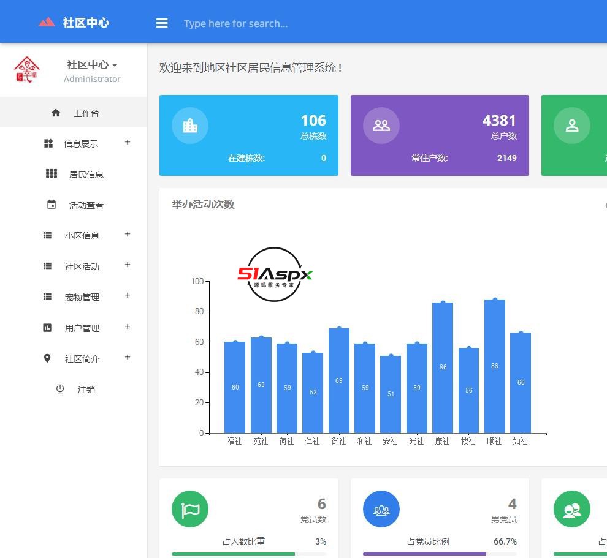Click the list icon beside 社区活动

47,266
